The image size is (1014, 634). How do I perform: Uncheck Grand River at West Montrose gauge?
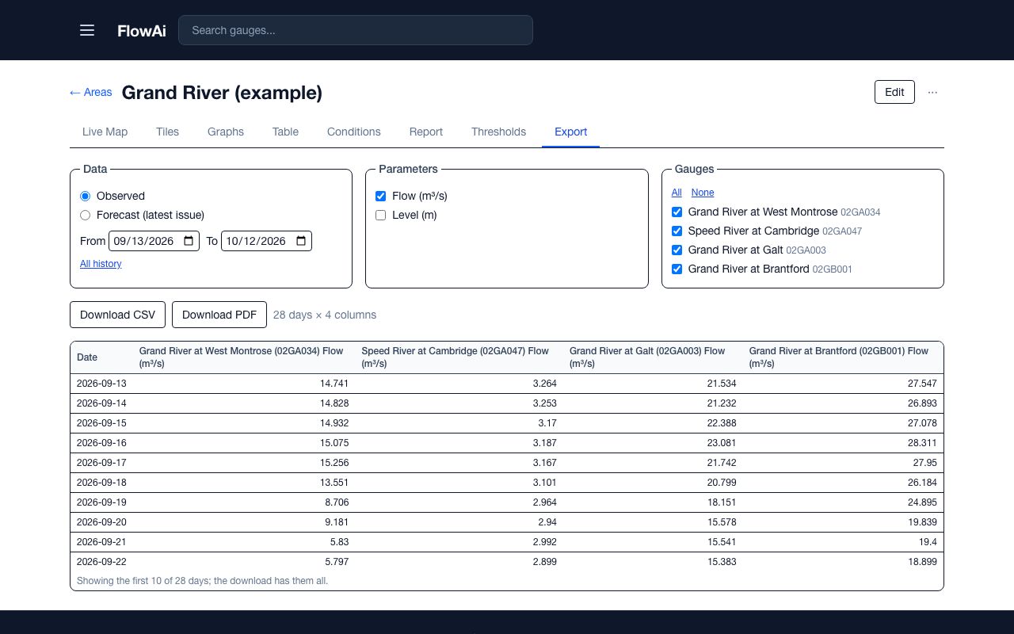pyautogui.click(x=677, y=212)
